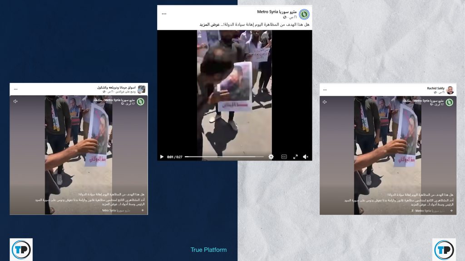Click left post group avatar thumbnail

coord(142,89)
